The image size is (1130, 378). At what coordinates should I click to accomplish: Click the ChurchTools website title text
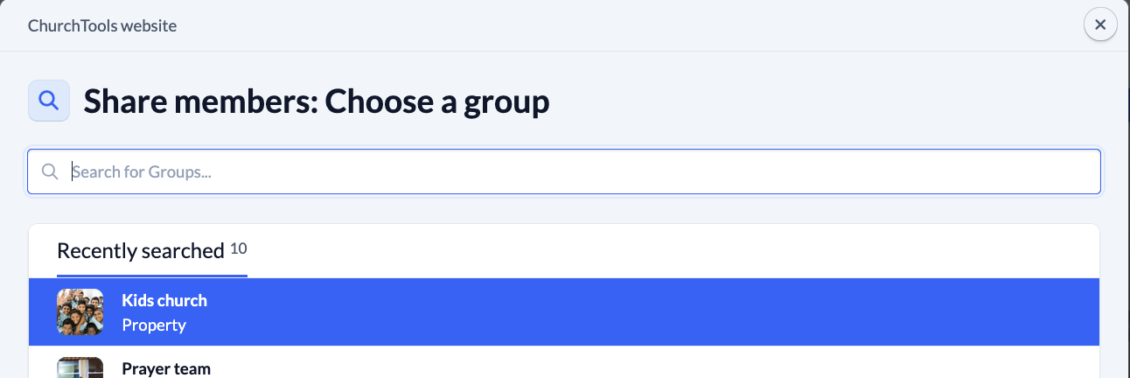[102, 25]
